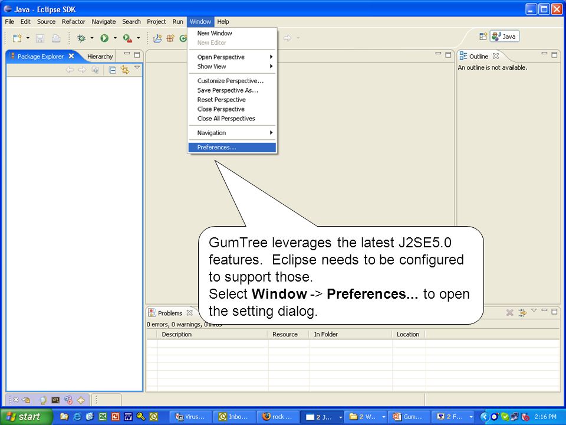
Task: Click the Problems view filters icon
Action: pyautogui.click(x=522, y=313)
